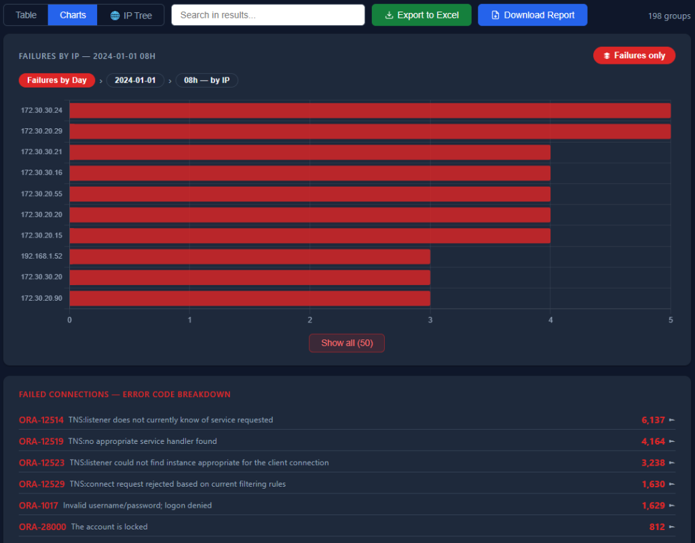Click the 172.30.30.24 axis label
695x543 pixels.
pyautogui.click(x=41, y=111)
